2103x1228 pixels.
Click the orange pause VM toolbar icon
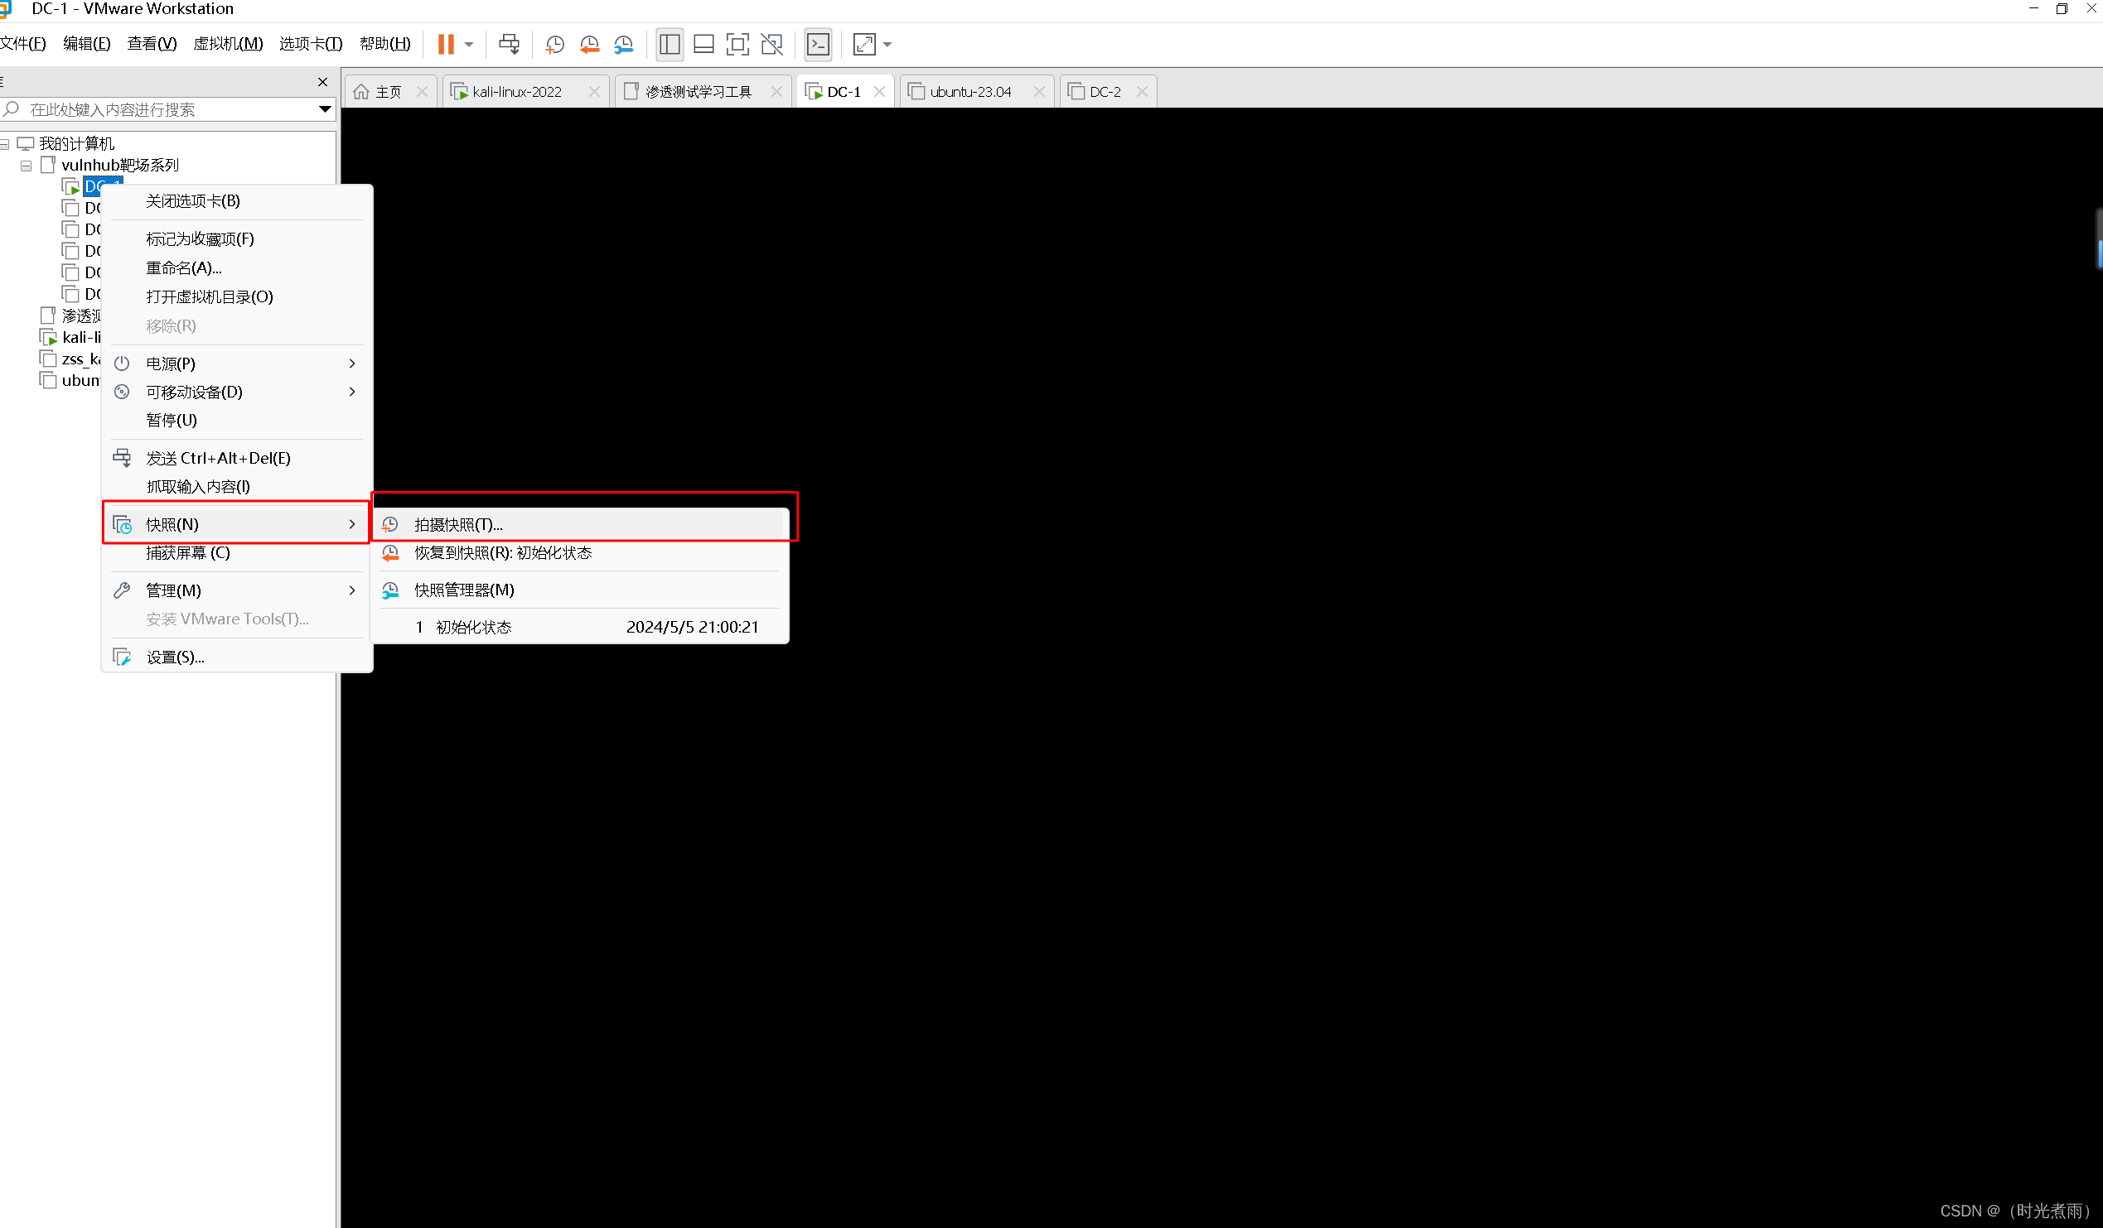click(x=447, y=44)
